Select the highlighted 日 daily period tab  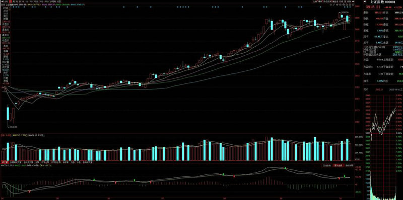coord(10,2)
